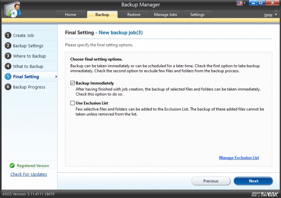Expand the language dropdown arrow beside flag
281x198 pixels.
(244, 3)
